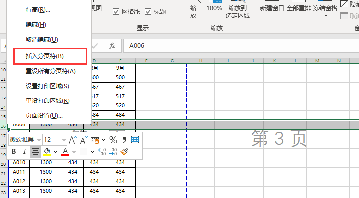Expand the borders dropdown arrow
Image resolution: width=359 pixels, height=198 pixels.
click(93, 152)
